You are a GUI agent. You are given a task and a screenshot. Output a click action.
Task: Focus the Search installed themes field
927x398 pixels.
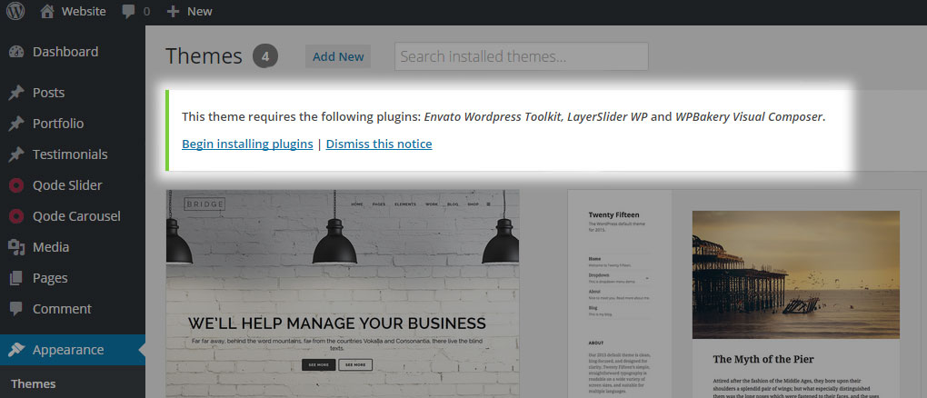pos(522,56)
